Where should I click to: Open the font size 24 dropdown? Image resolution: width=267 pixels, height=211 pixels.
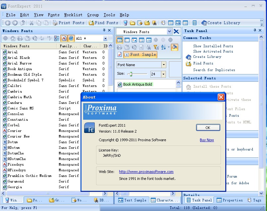(x=163, y=74)
